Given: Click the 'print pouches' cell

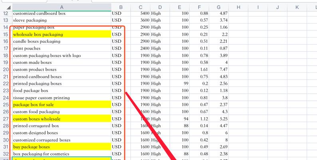Looking at the screenshot, I should (61, 48).
